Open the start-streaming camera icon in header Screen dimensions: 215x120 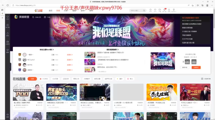[160, 10]
